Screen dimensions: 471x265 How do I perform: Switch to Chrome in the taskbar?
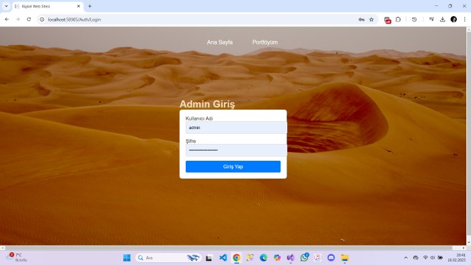[236, 258]
